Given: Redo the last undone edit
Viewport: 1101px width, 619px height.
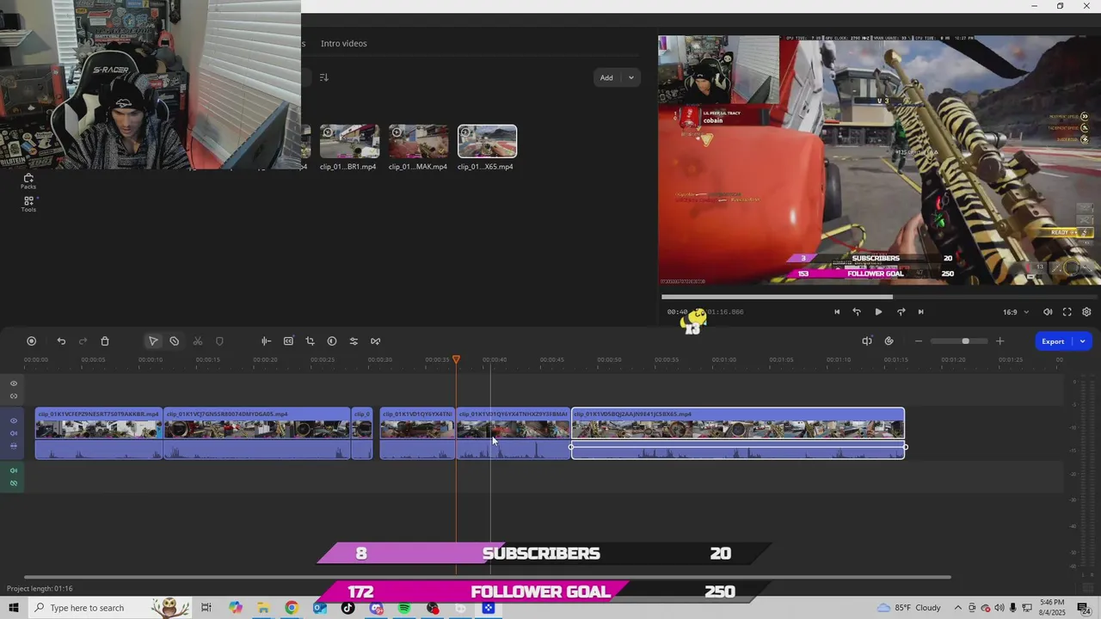Looking at the screenshot, I should [x=83, y=341].
